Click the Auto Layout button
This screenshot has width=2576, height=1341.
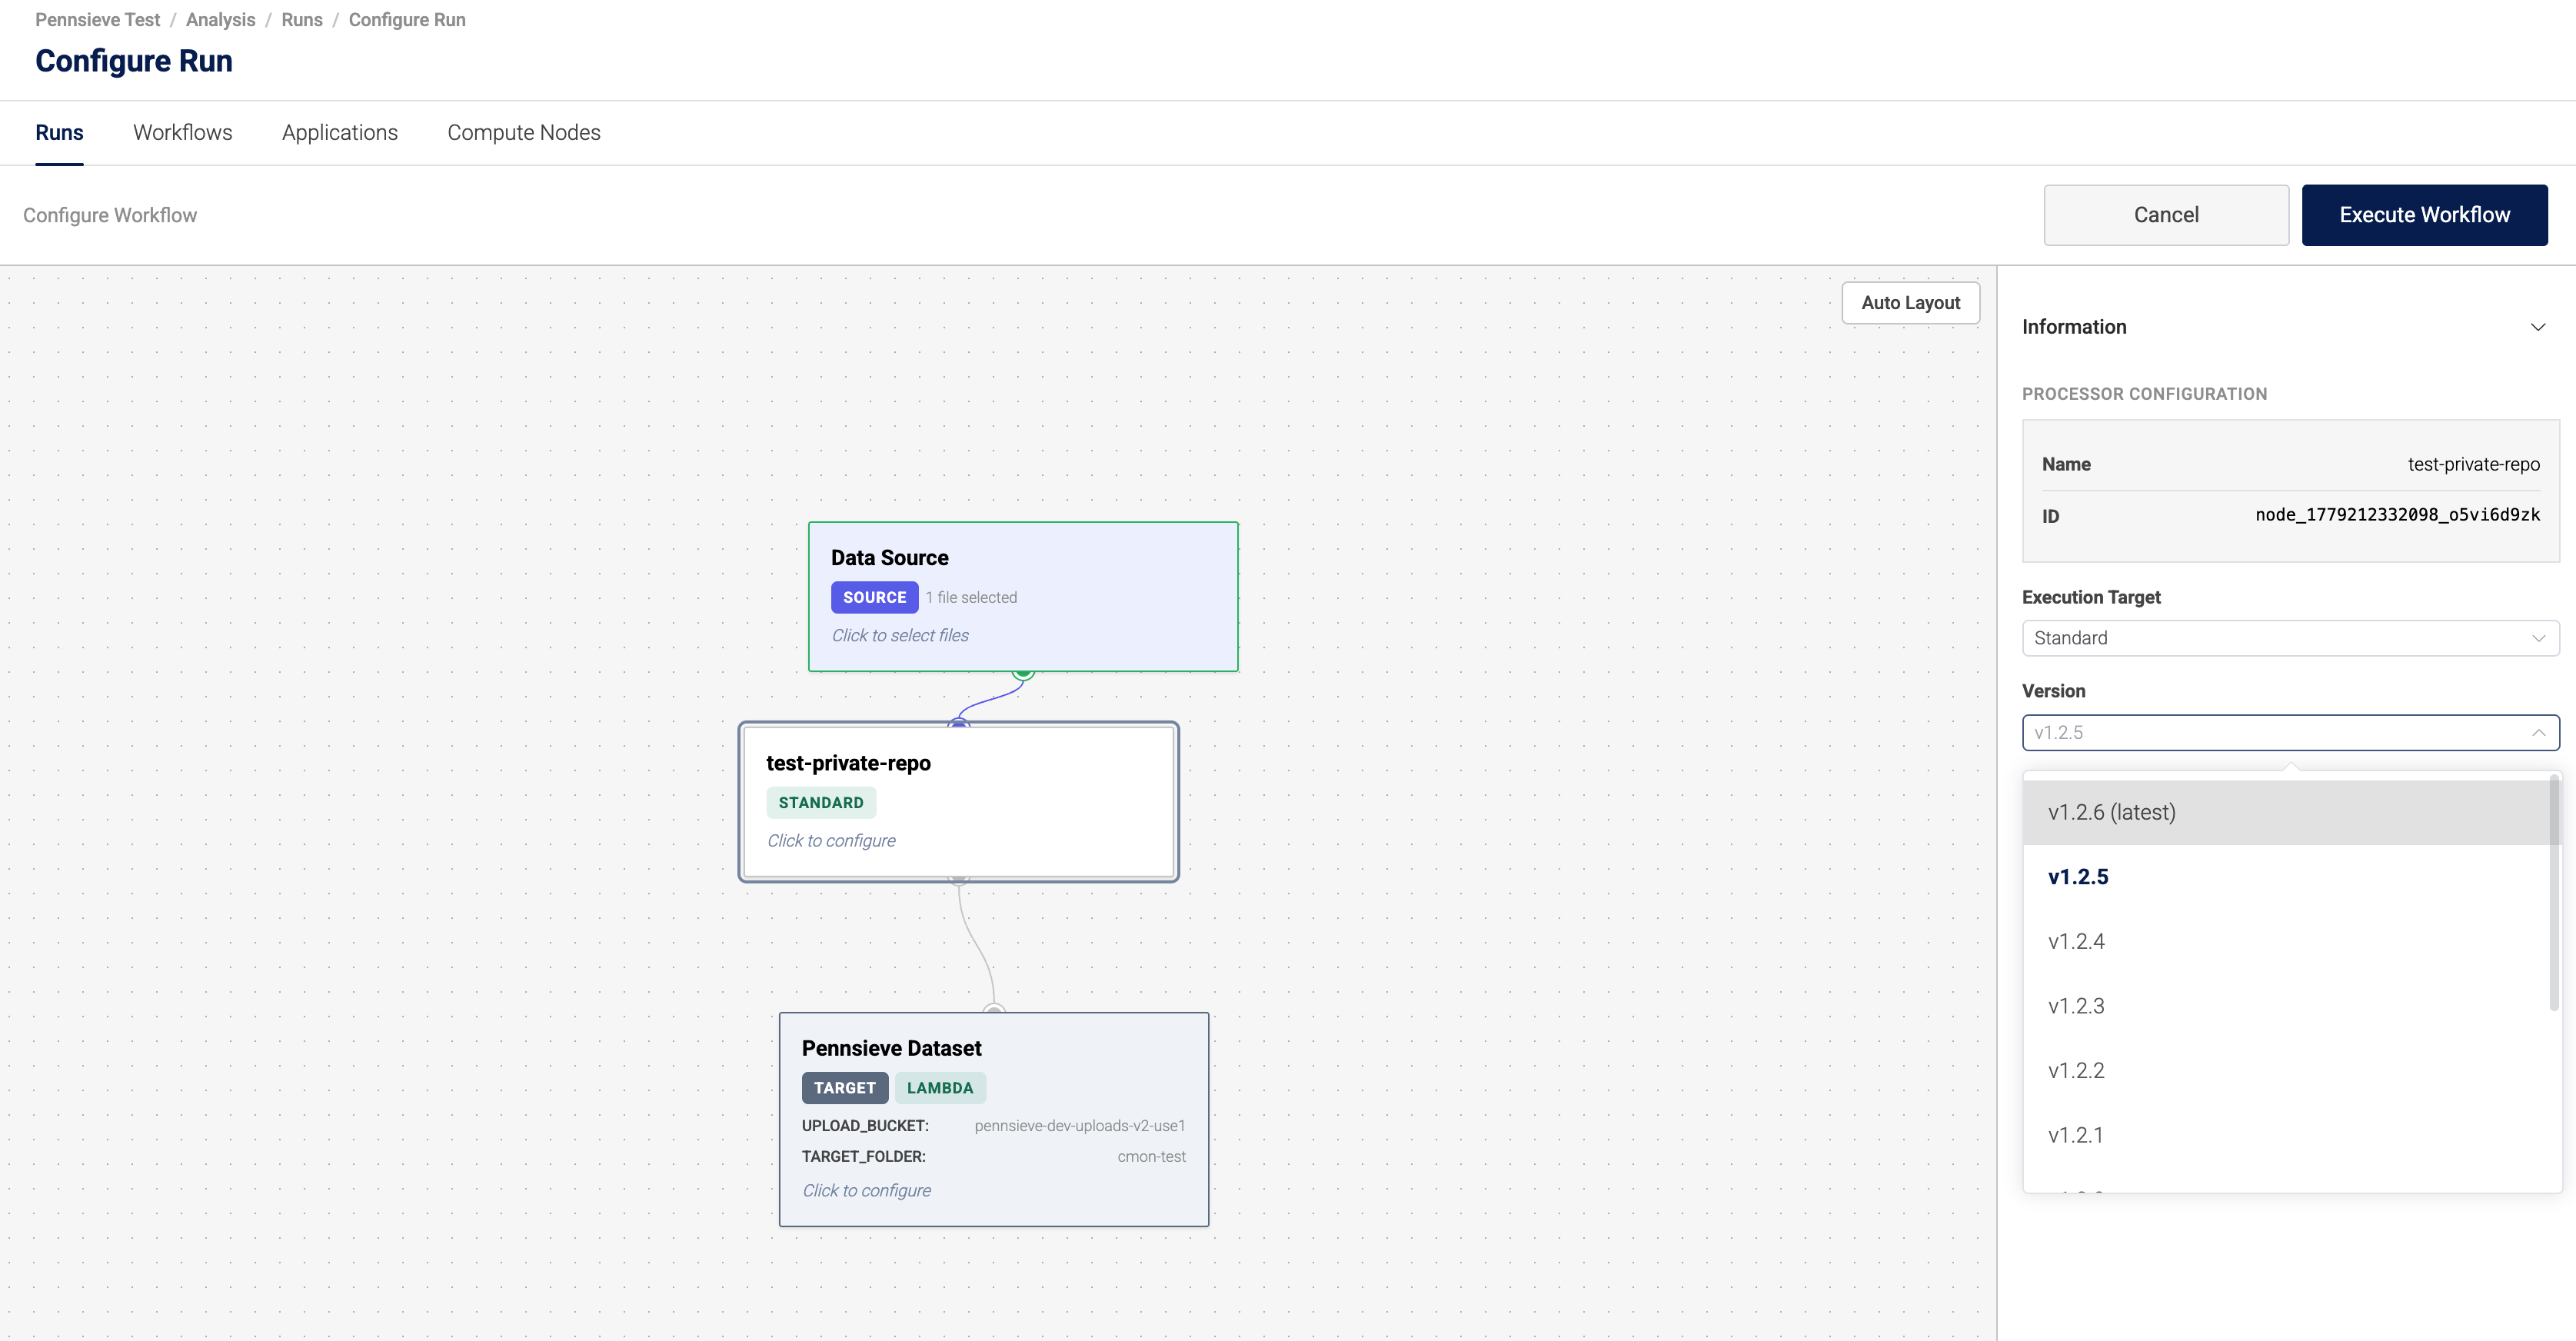[x=1910, y=303]
